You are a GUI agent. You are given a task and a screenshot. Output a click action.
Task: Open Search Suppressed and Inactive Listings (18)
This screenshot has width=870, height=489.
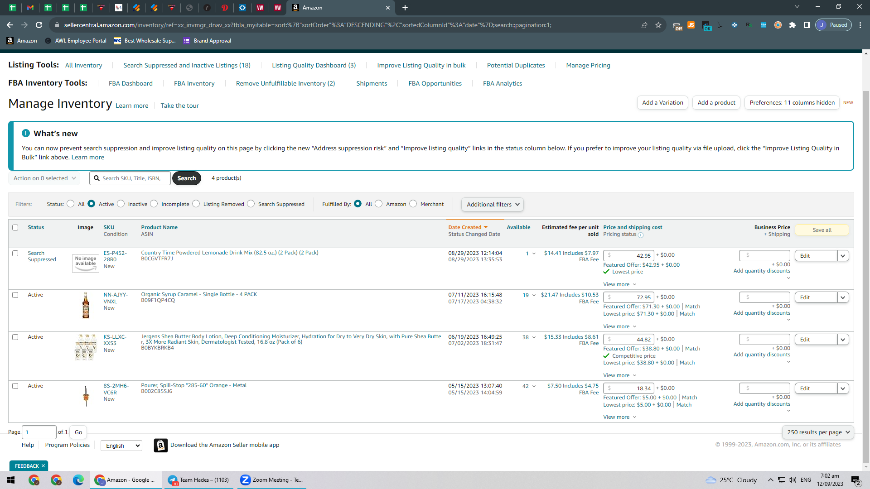[x=187, y=65]
